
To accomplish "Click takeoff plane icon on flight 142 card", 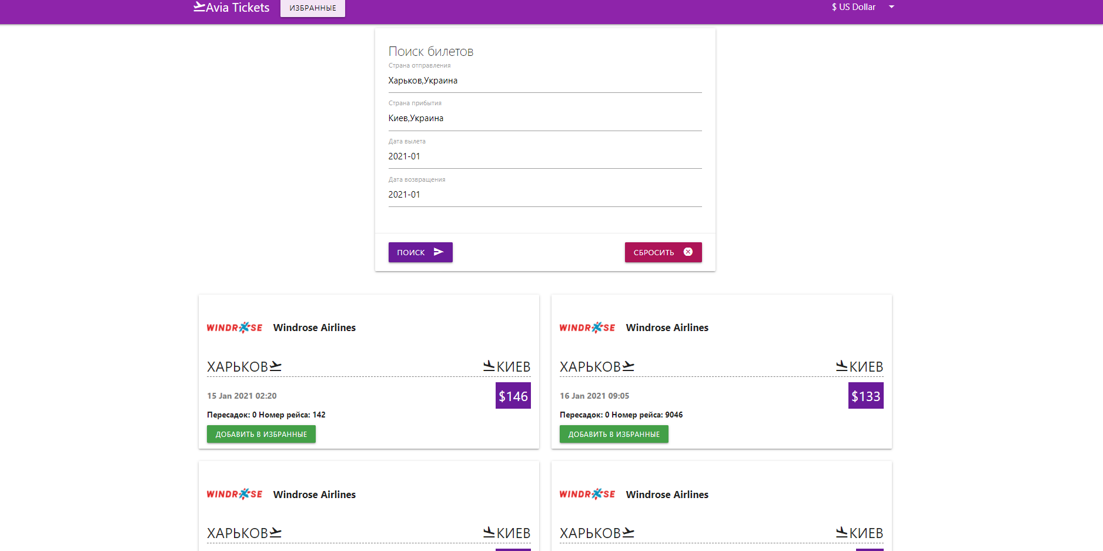I will click(276, 366).
